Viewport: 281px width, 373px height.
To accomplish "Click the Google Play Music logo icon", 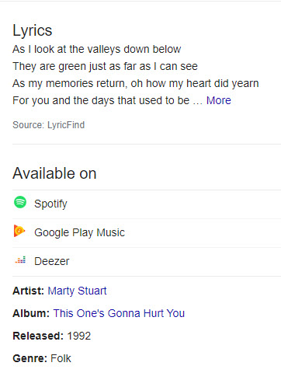I will click(x=19, y=231).
